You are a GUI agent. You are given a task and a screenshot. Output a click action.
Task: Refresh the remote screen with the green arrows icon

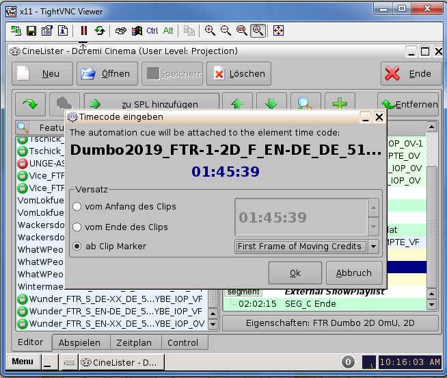point(100,30)
